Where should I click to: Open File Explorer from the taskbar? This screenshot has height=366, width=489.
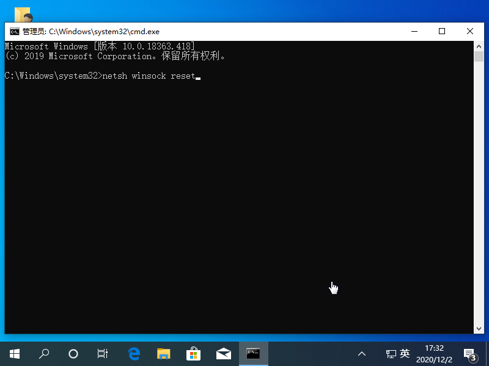coord(164,354)
